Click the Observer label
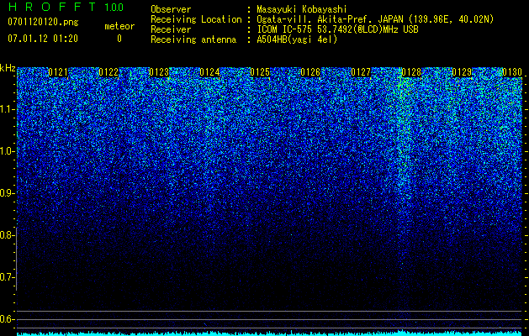Screen dimensions: 529x336 (171, 9)
